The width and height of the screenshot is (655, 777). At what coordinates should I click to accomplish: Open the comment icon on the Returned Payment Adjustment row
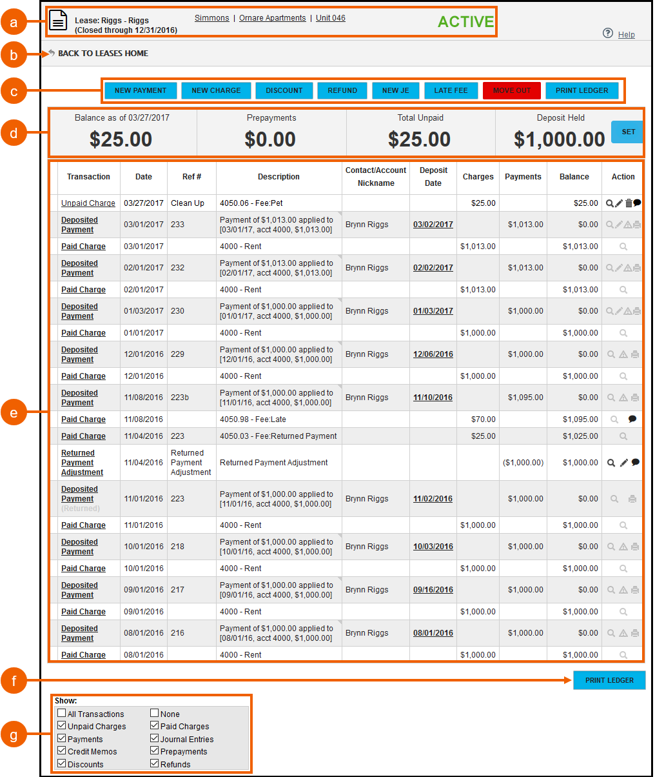634,462
